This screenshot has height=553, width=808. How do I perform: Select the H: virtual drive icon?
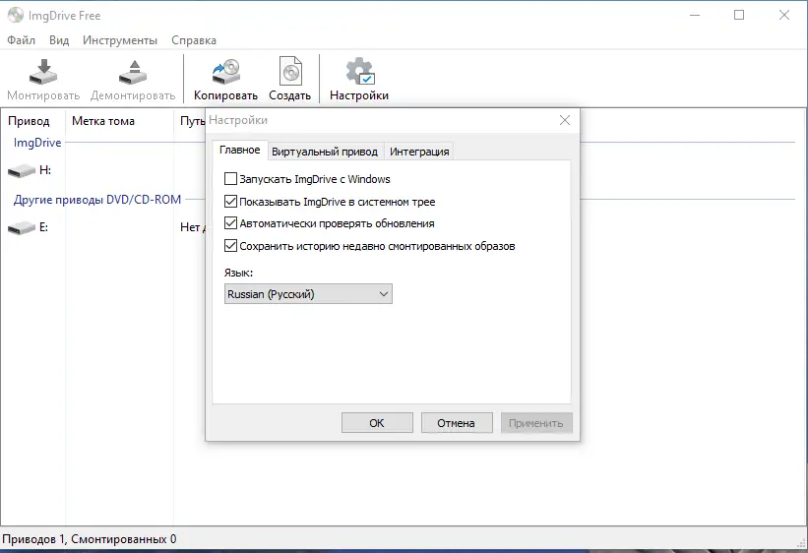22,170
